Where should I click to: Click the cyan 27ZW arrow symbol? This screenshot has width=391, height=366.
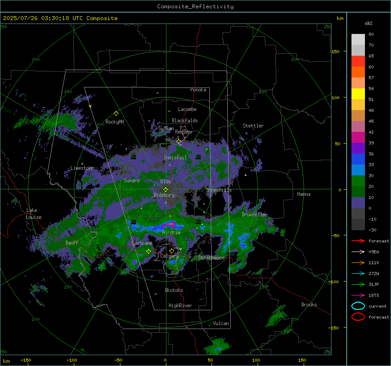point(358,274)
